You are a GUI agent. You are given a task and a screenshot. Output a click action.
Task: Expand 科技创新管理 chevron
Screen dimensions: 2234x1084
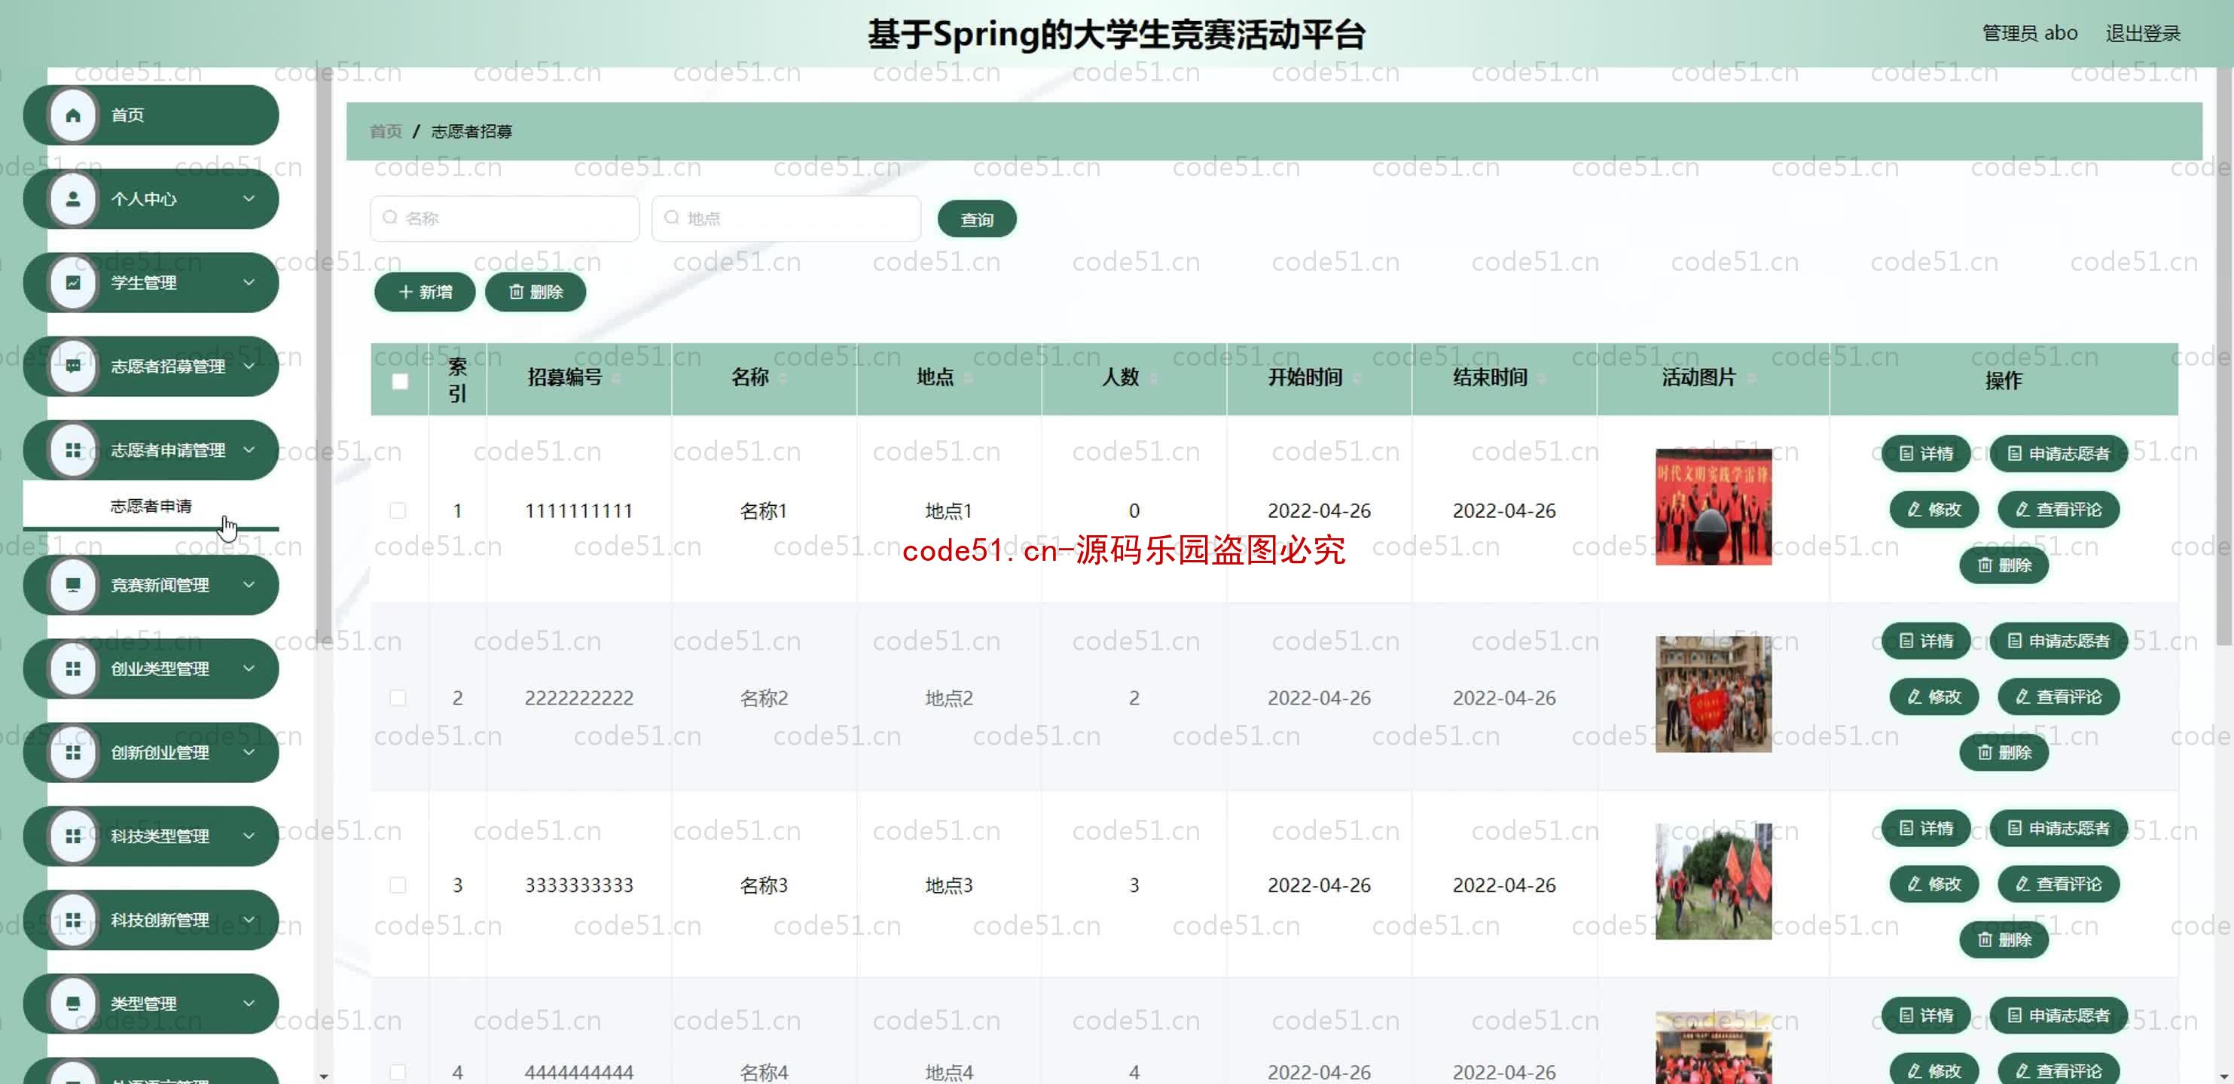pyautogui.click(x=249, y=919)
